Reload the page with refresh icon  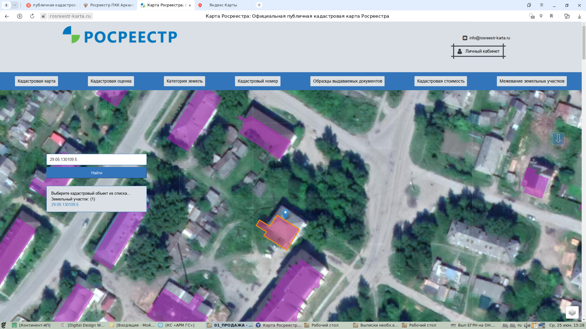[32, 16]
